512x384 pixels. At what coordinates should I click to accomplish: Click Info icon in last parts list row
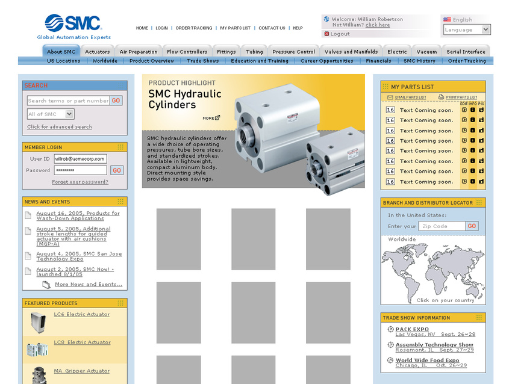pos(472,181)
